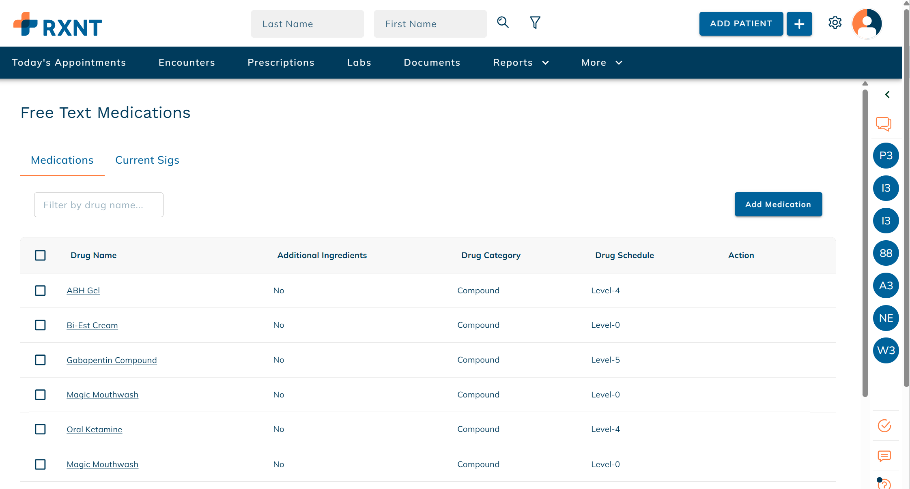Open the filter funnel icon
Viewport: 910px width, 489px height.
534,23
